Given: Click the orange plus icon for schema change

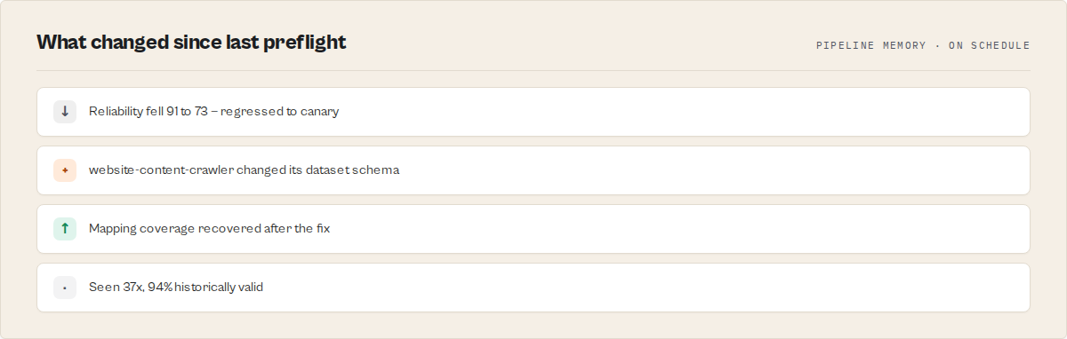Looking at the screenshot, I should pos(65,170).
